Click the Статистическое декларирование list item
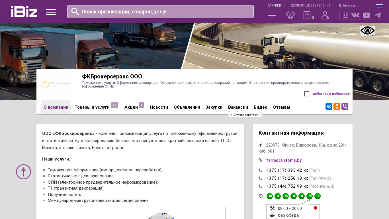The width and height of the screenshot is (389, 219). pos(81,176)
